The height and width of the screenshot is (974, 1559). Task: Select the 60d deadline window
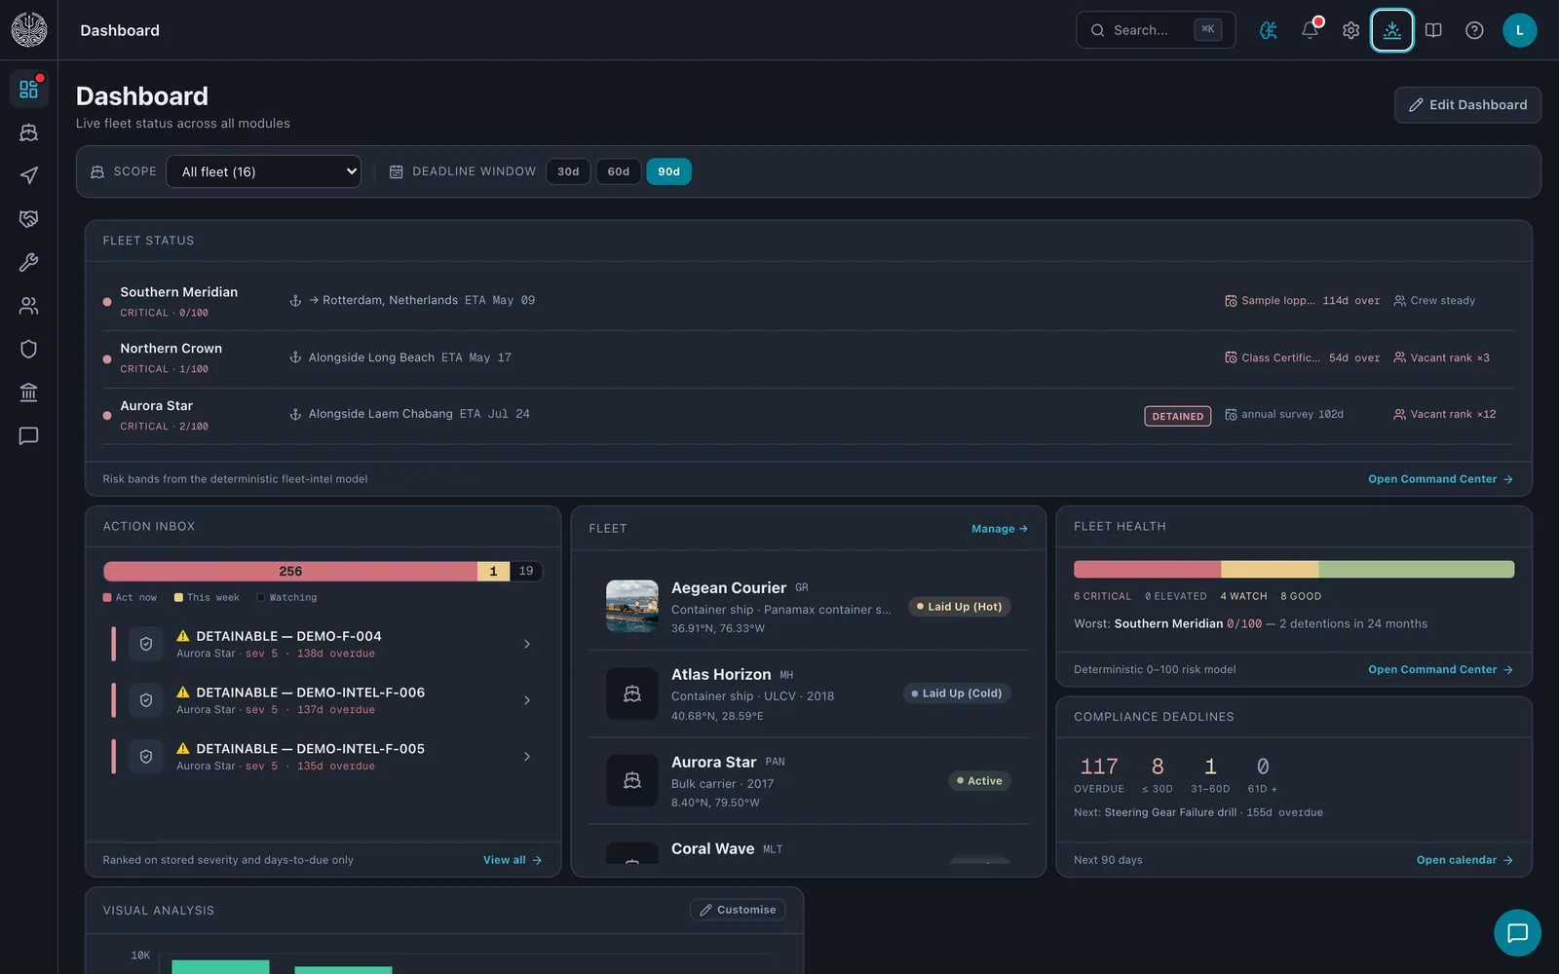coord(618,171)
